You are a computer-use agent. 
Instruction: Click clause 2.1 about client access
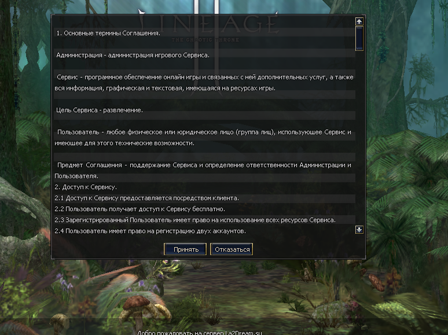click(x=146, y=198)
